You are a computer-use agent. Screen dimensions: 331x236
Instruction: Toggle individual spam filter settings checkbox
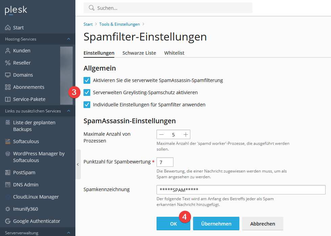(87, 105)
